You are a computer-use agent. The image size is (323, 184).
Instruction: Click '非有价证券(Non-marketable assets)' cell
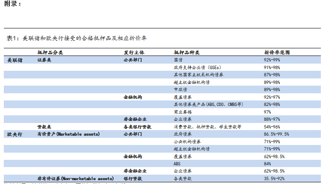click(76, 178)
